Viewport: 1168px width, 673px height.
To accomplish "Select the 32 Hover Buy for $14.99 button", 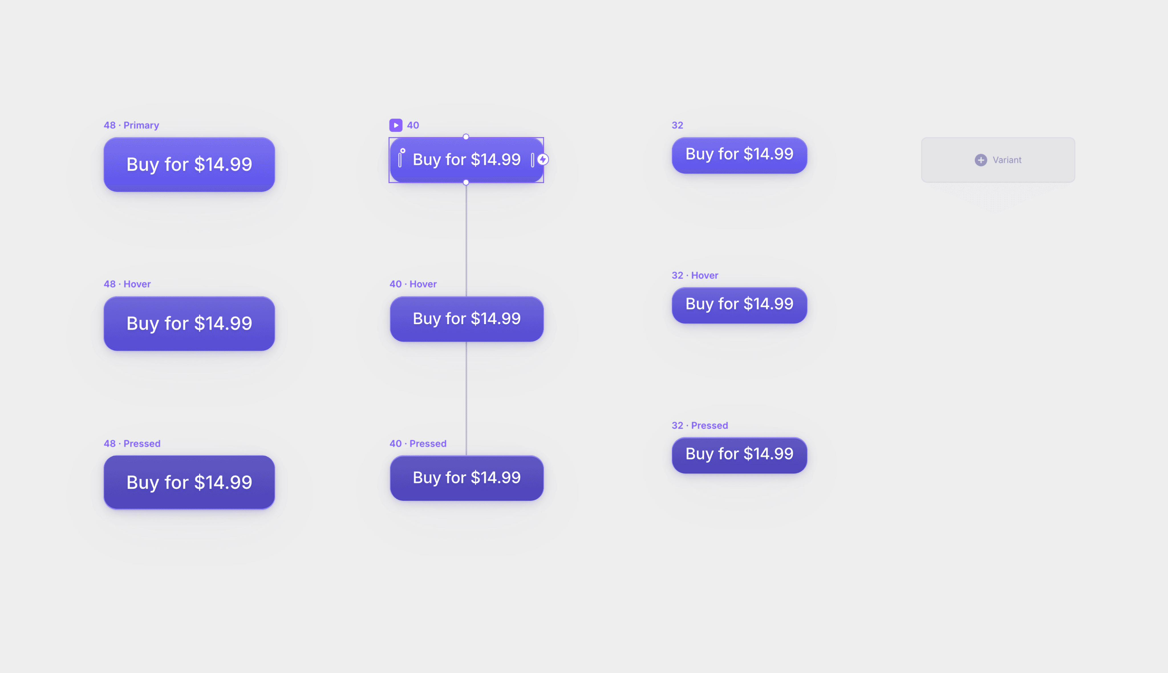I will click(739, 305).
